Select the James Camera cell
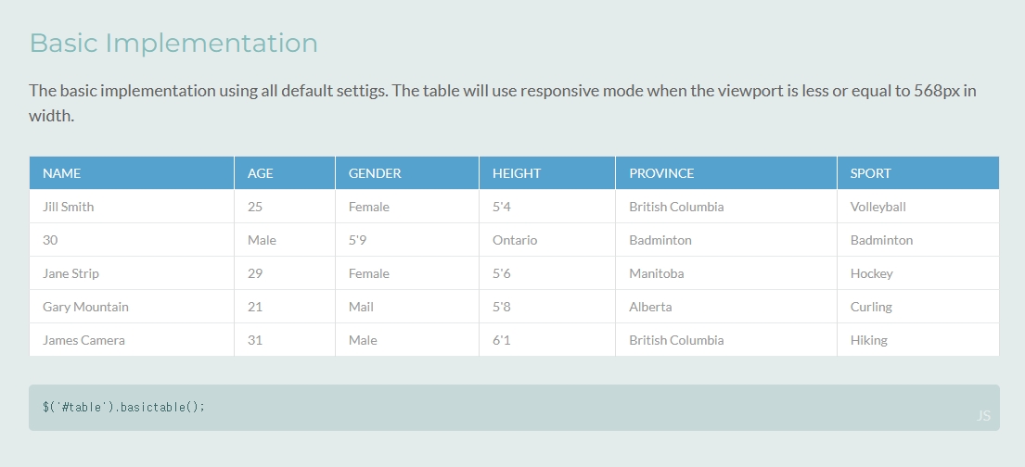This screenshot has width=1025, height=467. pyautogui.click(x=132, y=340)
